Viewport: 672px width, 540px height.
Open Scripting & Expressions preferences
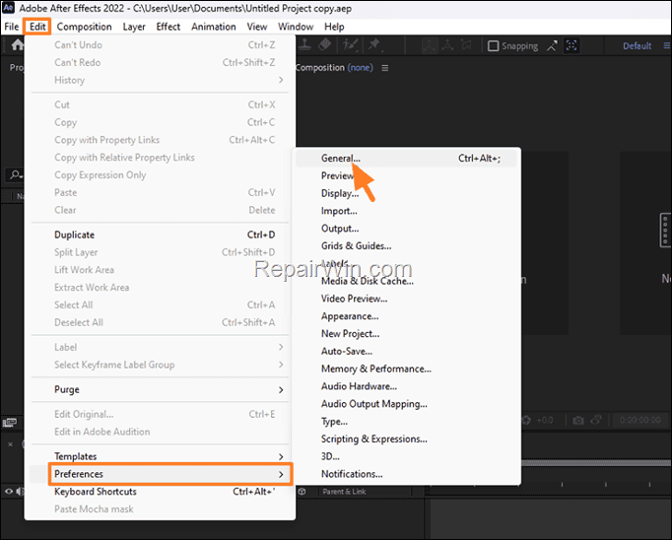point(406,439)
